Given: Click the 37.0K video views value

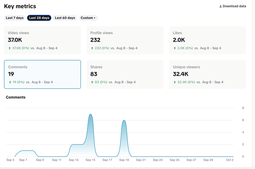Looking at the screenshot, I should (15, 40).
